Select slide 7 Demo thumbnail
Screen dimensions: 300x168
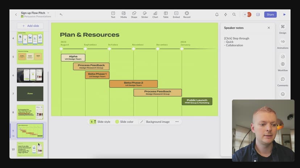(30, 94)
